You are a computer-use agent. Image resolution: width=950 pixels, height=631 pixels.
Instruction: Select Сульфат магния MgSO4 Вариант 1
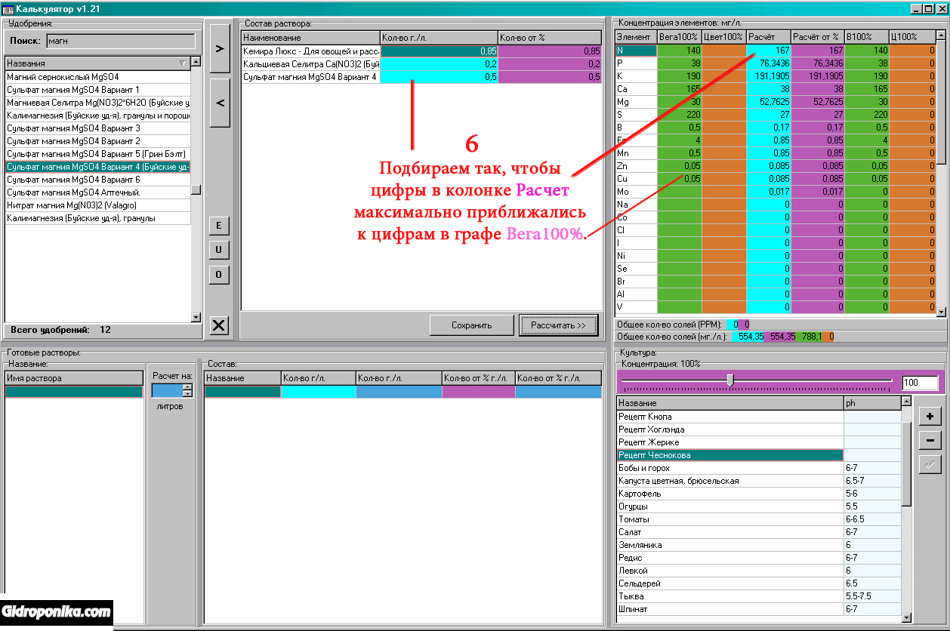[x=97, y=90]
